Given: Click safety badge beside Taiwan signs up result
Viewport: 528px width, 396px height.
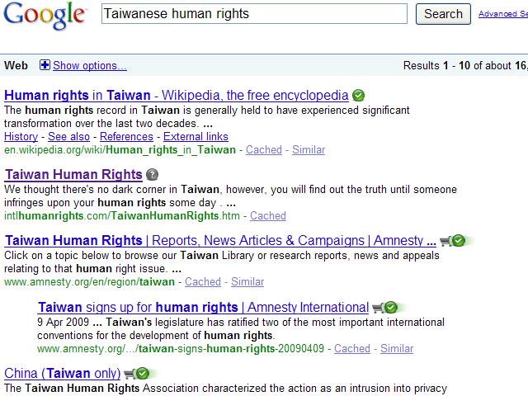Looking at the screenshot, I should tap(385, 308).
